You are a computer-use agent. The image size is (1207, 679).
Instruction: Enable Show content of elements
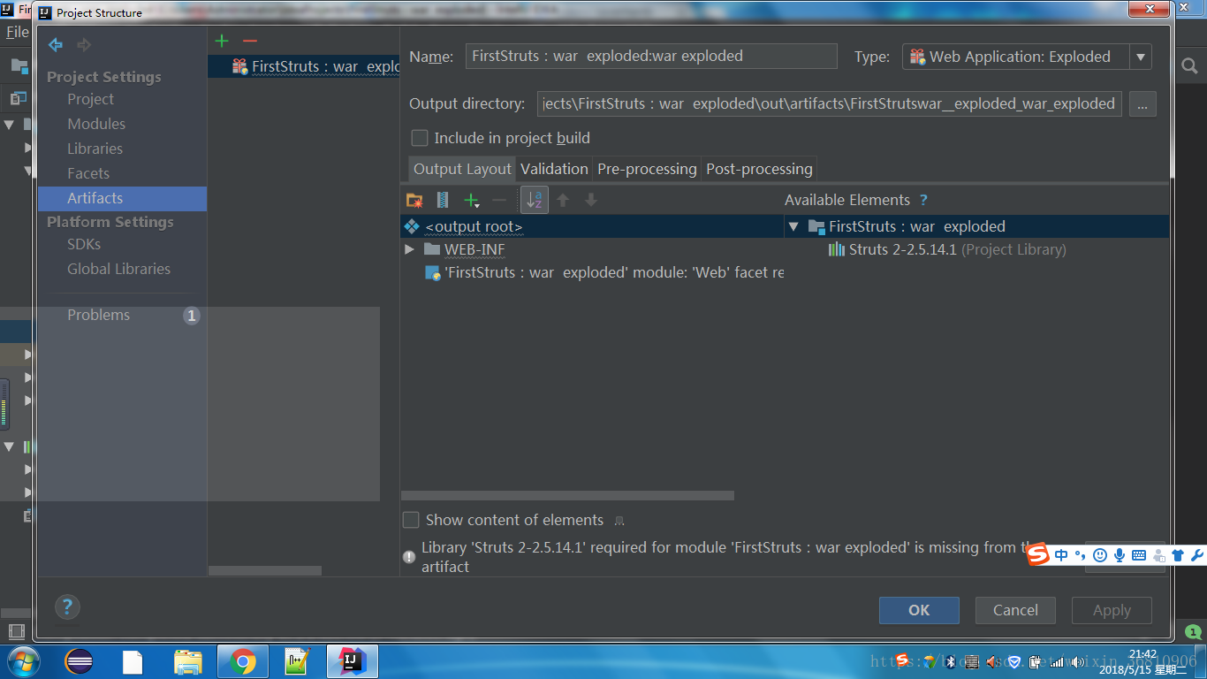(x=411, y=520)
